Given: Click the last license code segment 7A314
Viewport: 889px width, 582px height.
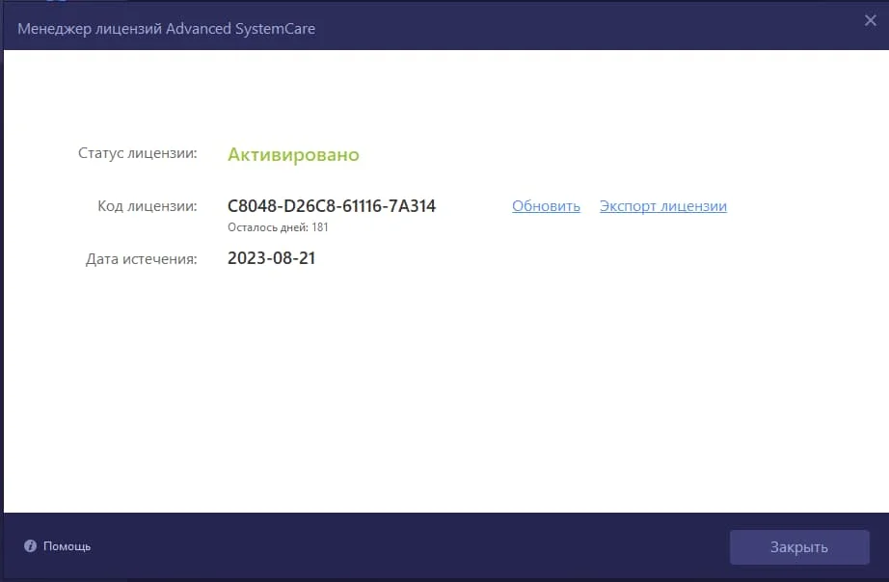Looking at the screenshot, I should (413, 206).
